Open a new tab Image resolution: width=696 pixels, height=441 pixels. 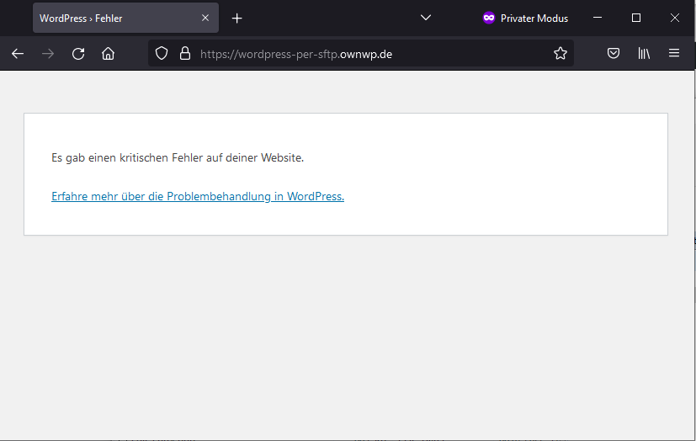coord(237,19)
